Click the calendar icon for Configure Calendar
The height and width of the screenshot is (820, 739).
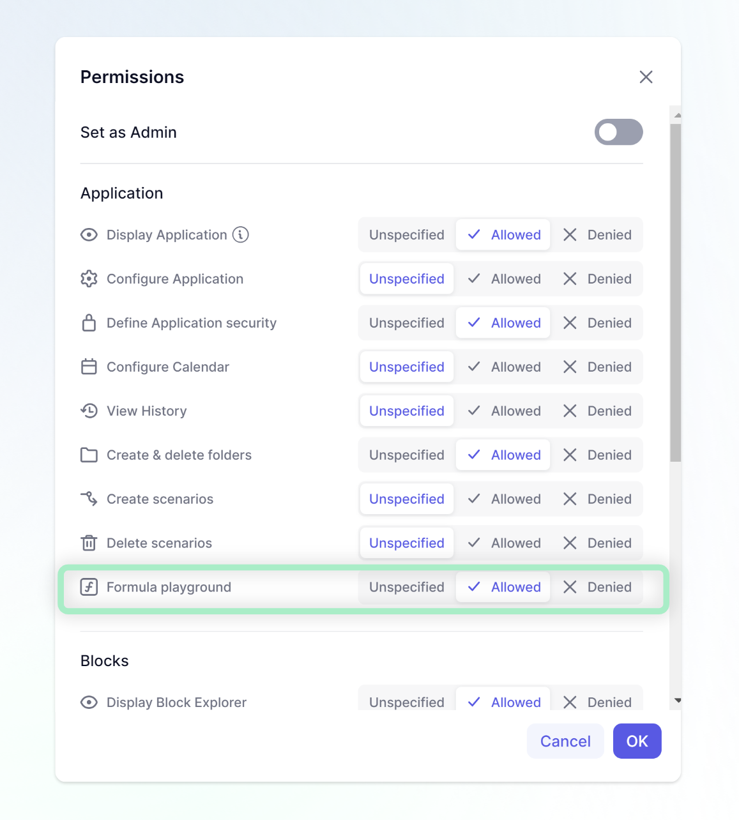click(x=89, y=367)
